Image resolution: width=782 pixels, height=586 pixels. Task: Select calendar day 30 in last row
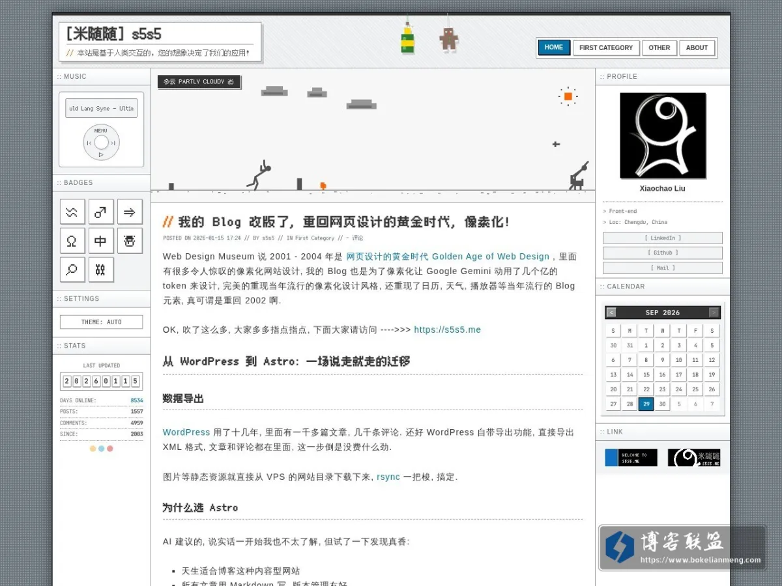662,404
